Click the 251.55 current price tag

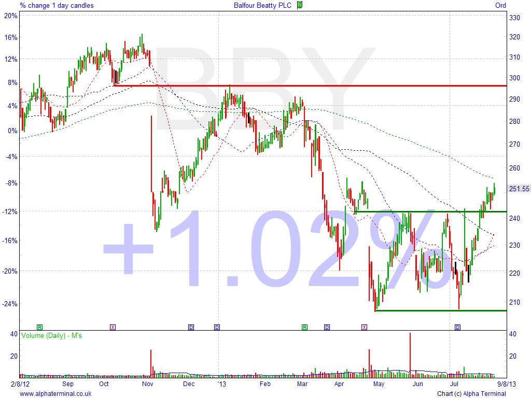[x=519, y=189]
